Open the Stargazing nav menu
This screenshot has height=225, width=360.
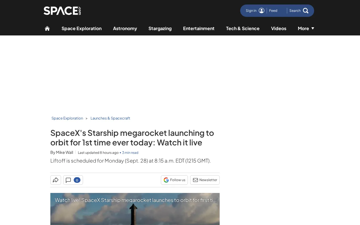click(160, 28)
